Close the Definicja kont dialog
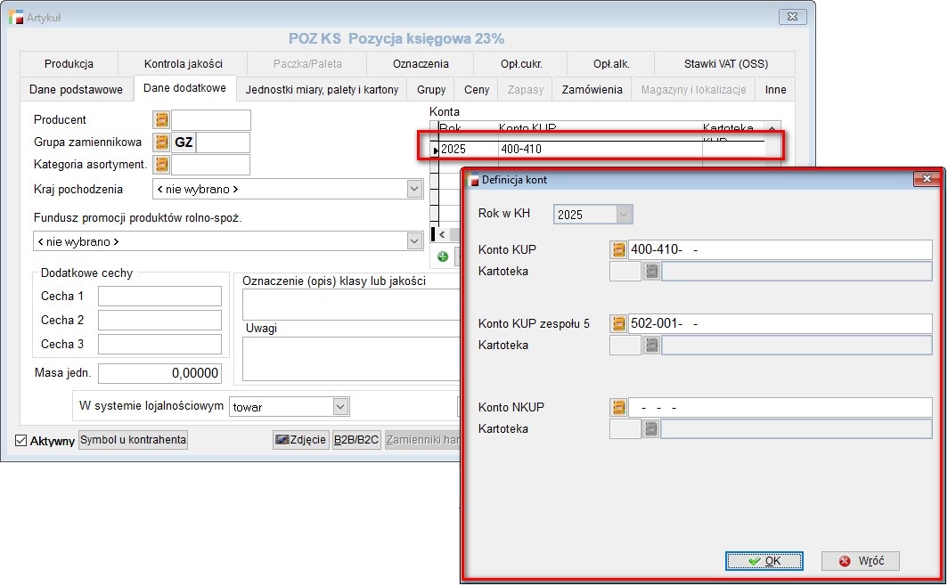 [x=928, y=180]
